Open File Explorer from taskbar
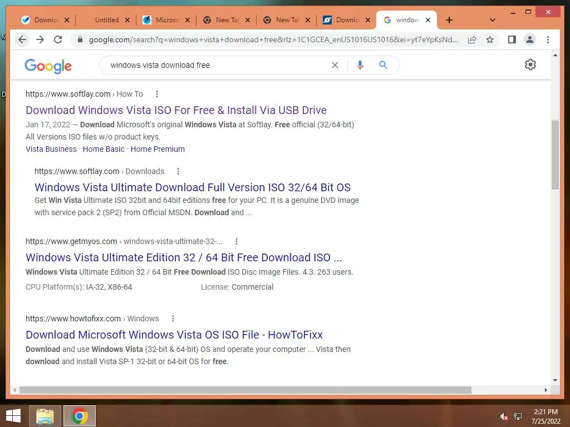The image size is (570, 427). 45,416
